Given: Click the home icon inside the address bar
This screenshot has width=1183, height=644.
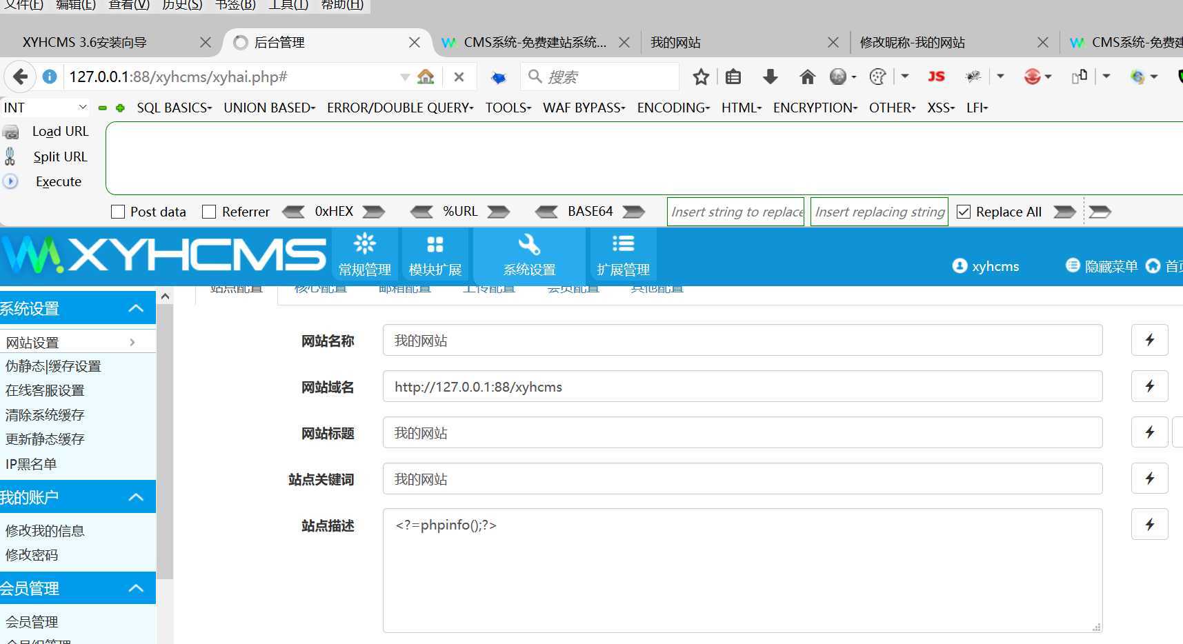Looking at the screenshot, I should coord(426,77).
